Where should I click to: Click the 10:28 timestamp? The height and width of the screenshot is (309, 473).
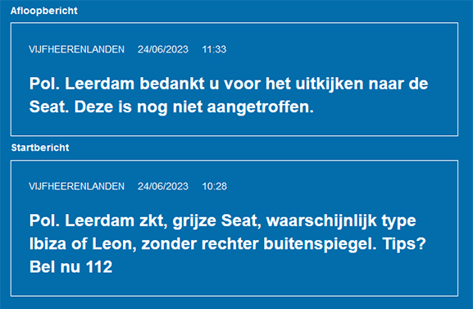click(x=215, y=186)
